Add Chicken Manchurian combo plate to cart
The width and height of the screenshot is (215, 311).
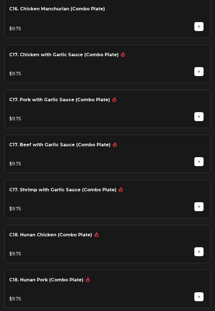pos(199,27)
